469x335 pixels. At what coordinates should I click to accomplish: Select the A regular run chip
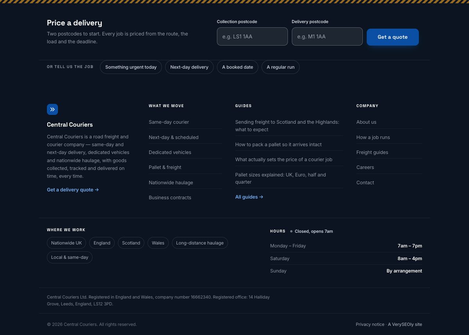click(281, 67)
